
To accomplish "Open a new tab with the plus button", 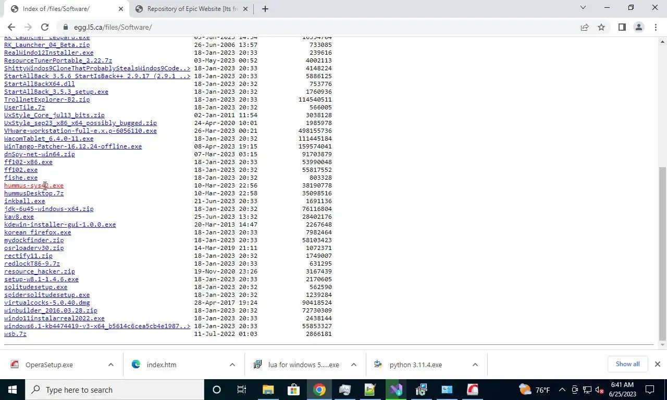I will [265, 9].
